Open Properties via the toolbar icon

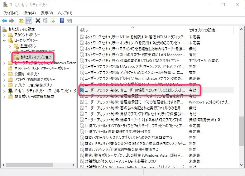(x=45, y=21)
